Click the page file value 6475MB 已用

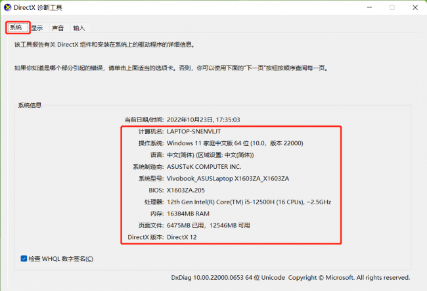point(208,225)
